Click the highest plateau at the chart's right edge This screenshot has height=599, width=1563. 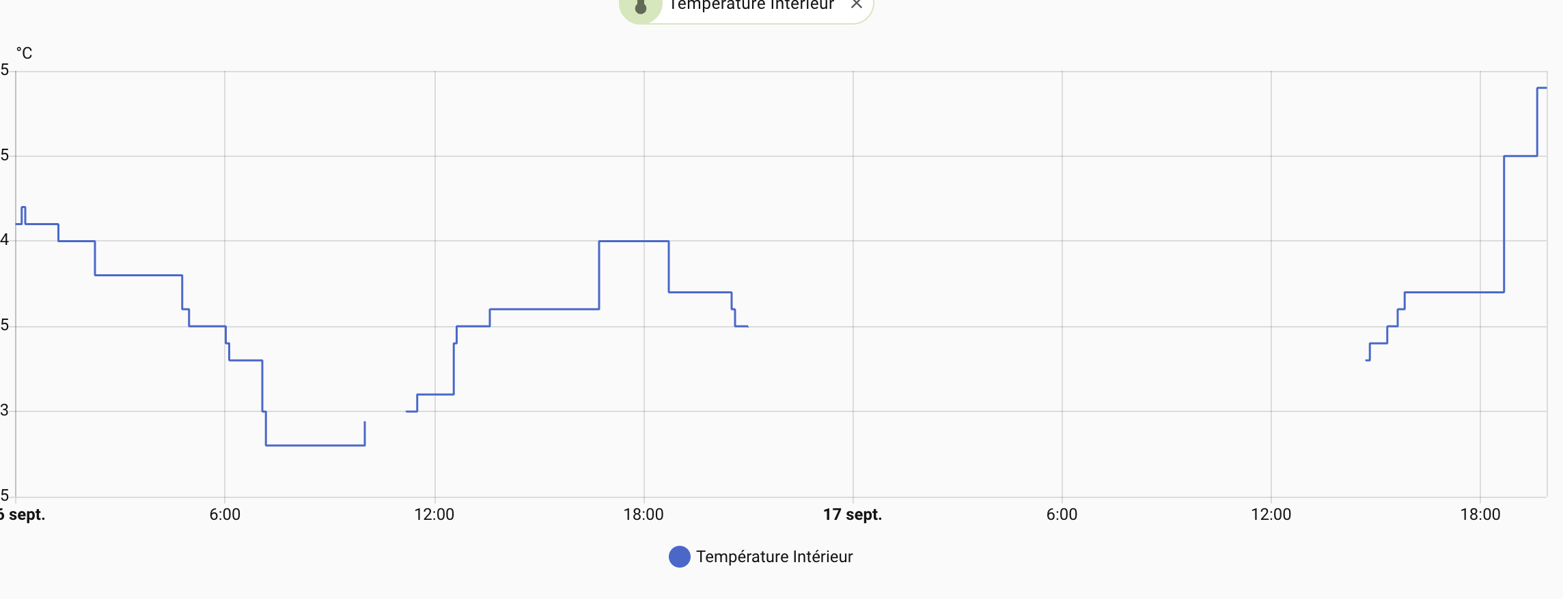click(x=1542, y=88)
